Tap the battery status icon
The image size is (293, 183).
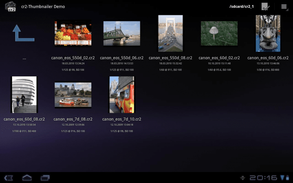click(x=288, y=178)
